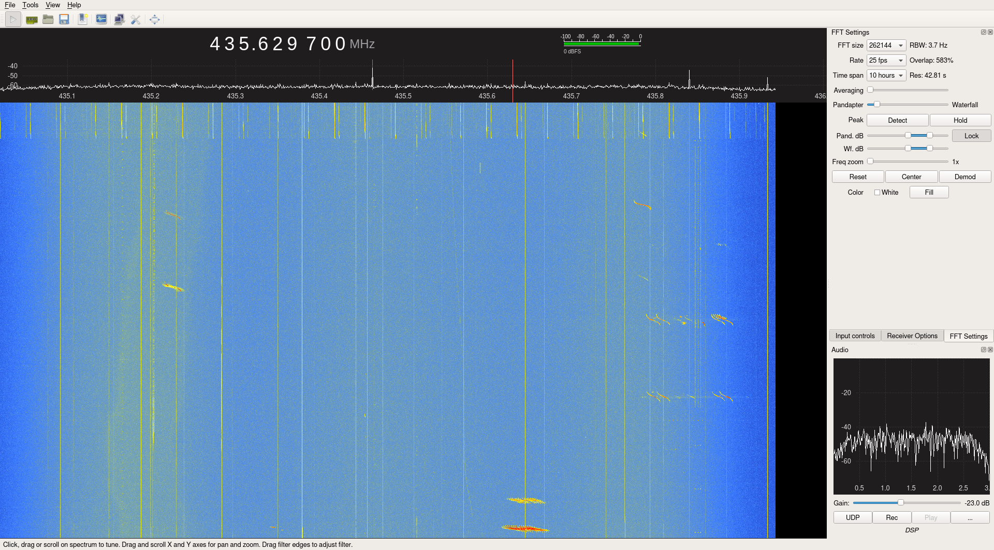The height and width of the screenshot is (550, 994).
Task: Start DSP processing with the play icon
Action: 13,20
